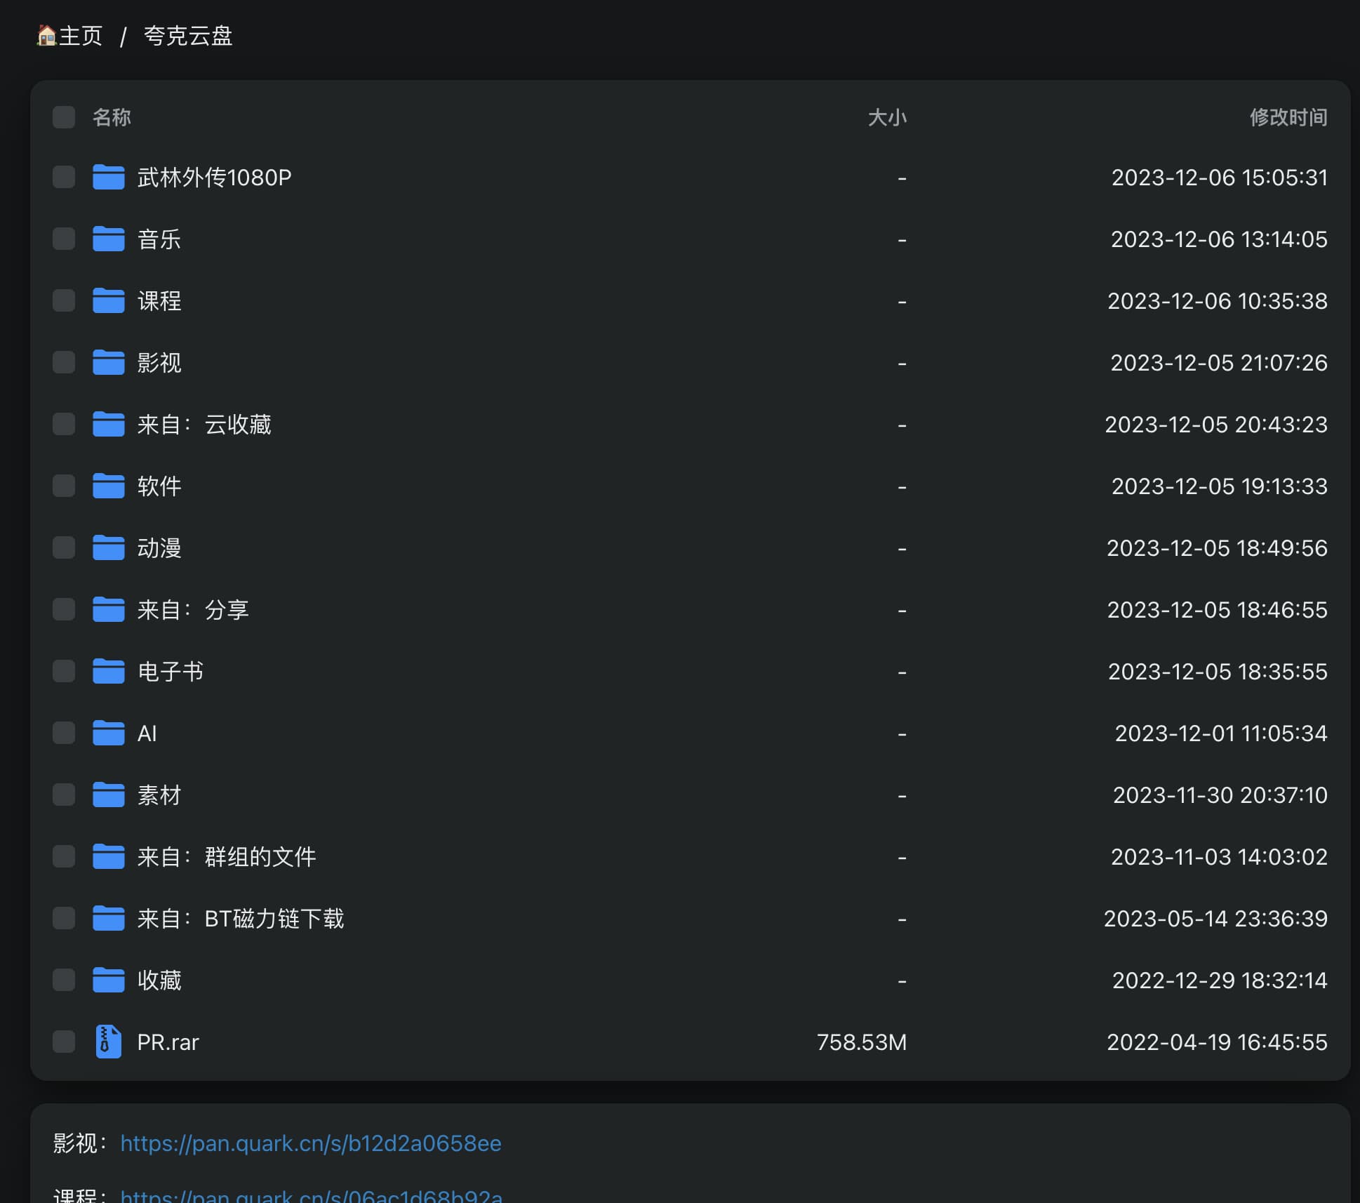Open the 素材 folder icon
Viewport: 1360px width, 1203px height.
click(x=109, y=795)
